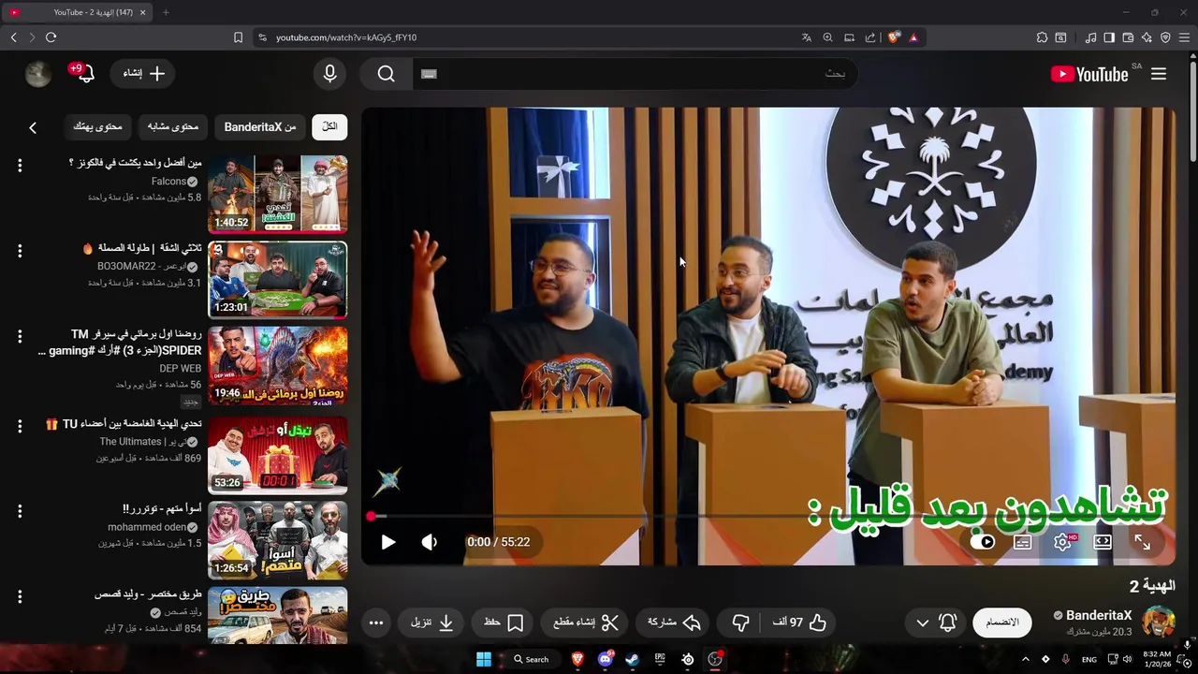Open the YouTube account avatar menu

tap(38, 74)
